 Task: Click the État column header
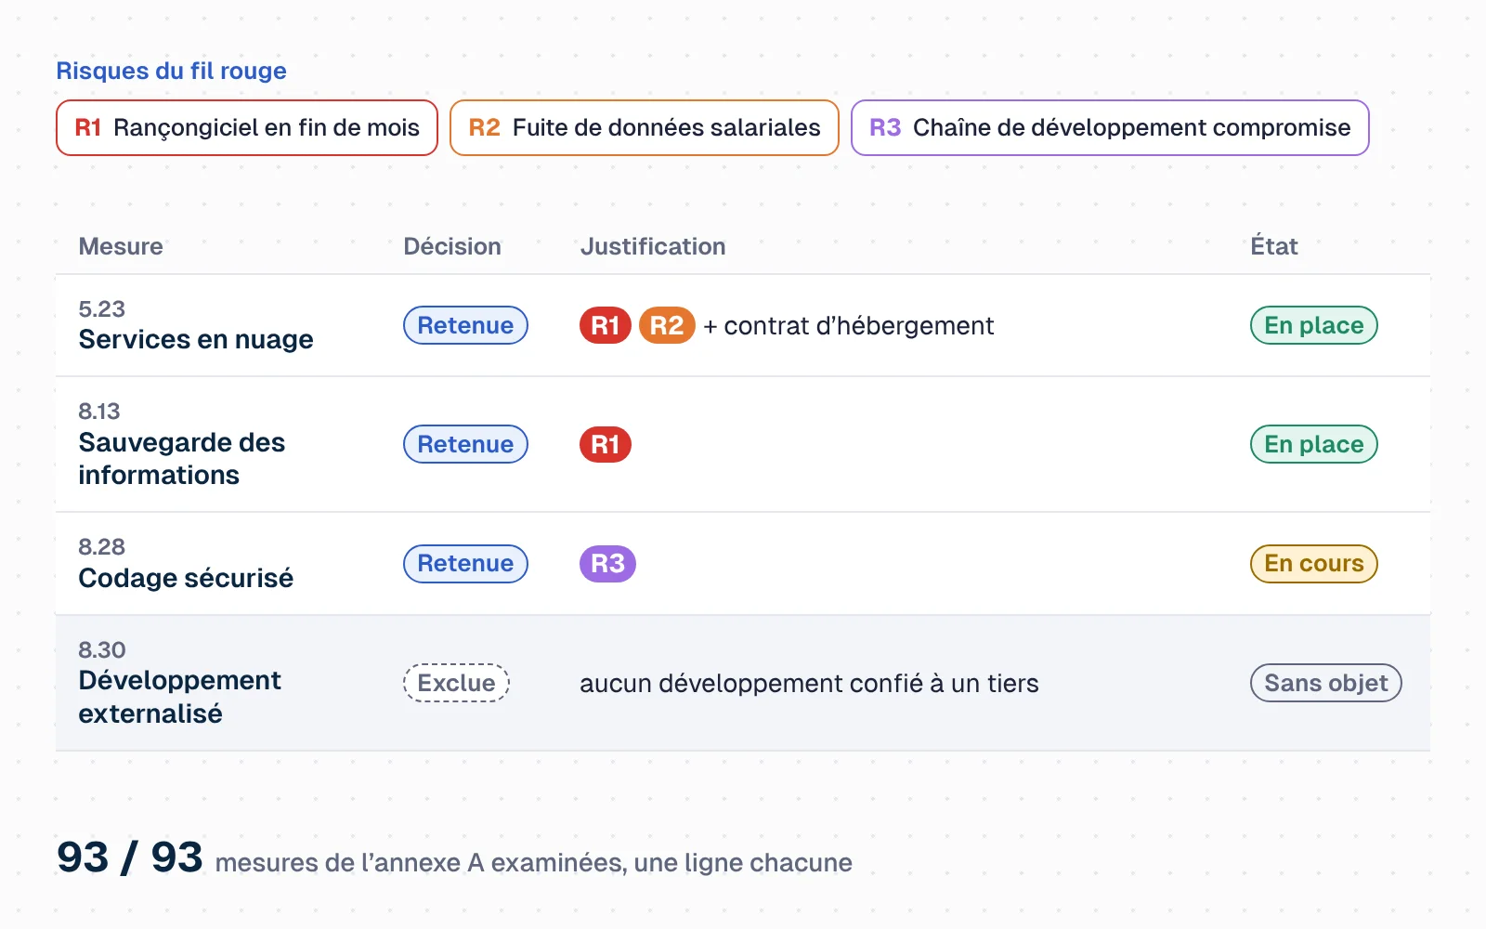tap(1274, 246)
